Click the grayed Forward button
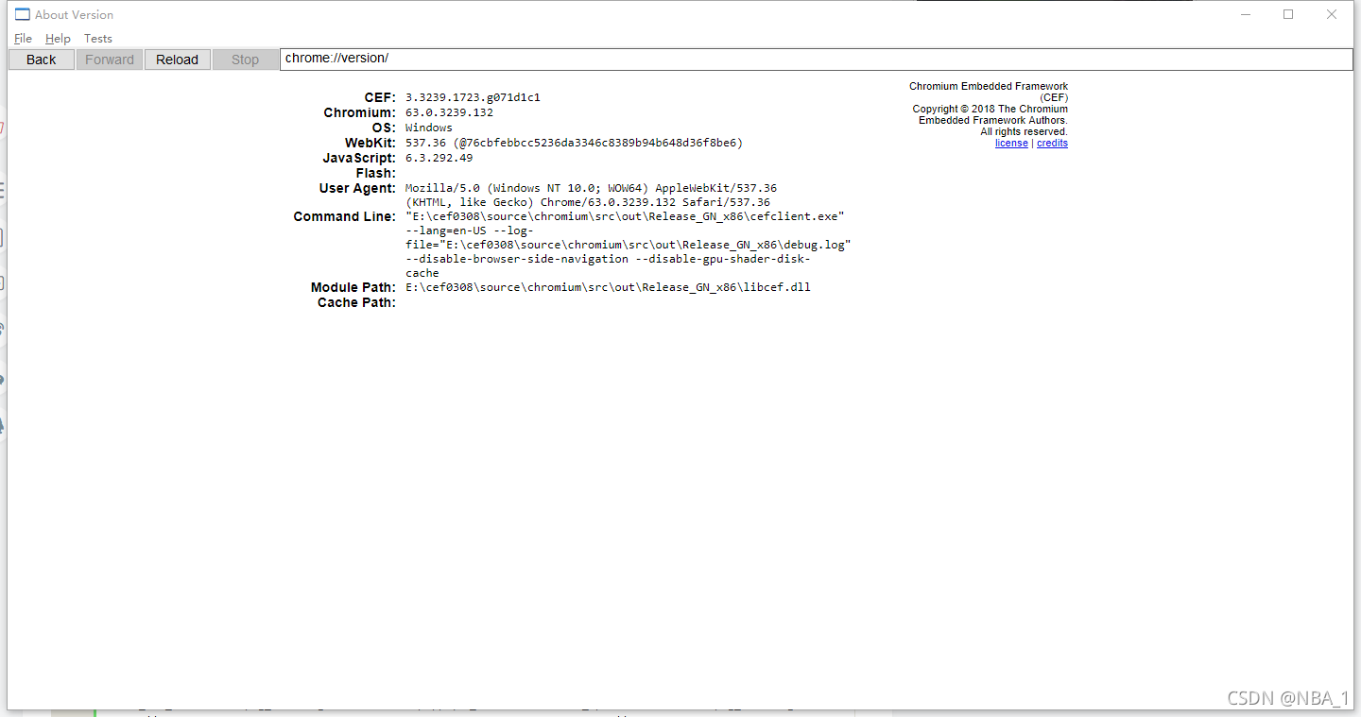The height and width of the screenshot is (717, 1361). pos(110,60)
